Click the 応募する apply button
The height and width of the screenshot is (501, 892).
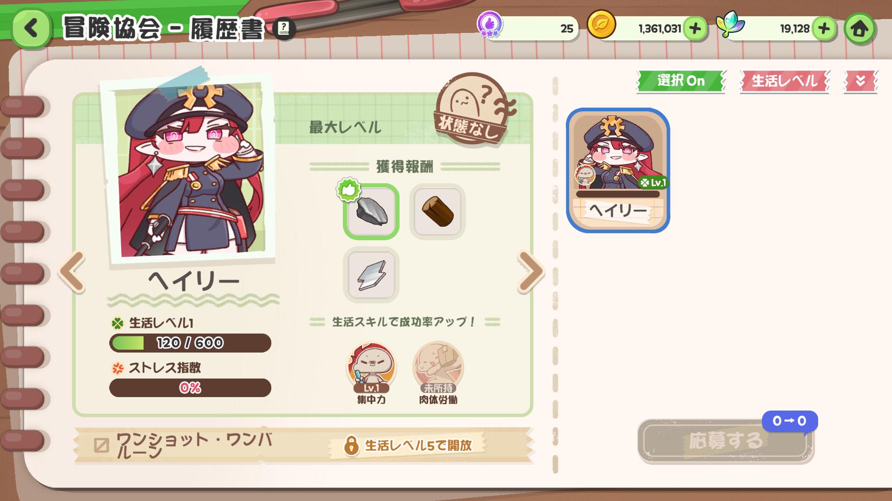(725, 441)
